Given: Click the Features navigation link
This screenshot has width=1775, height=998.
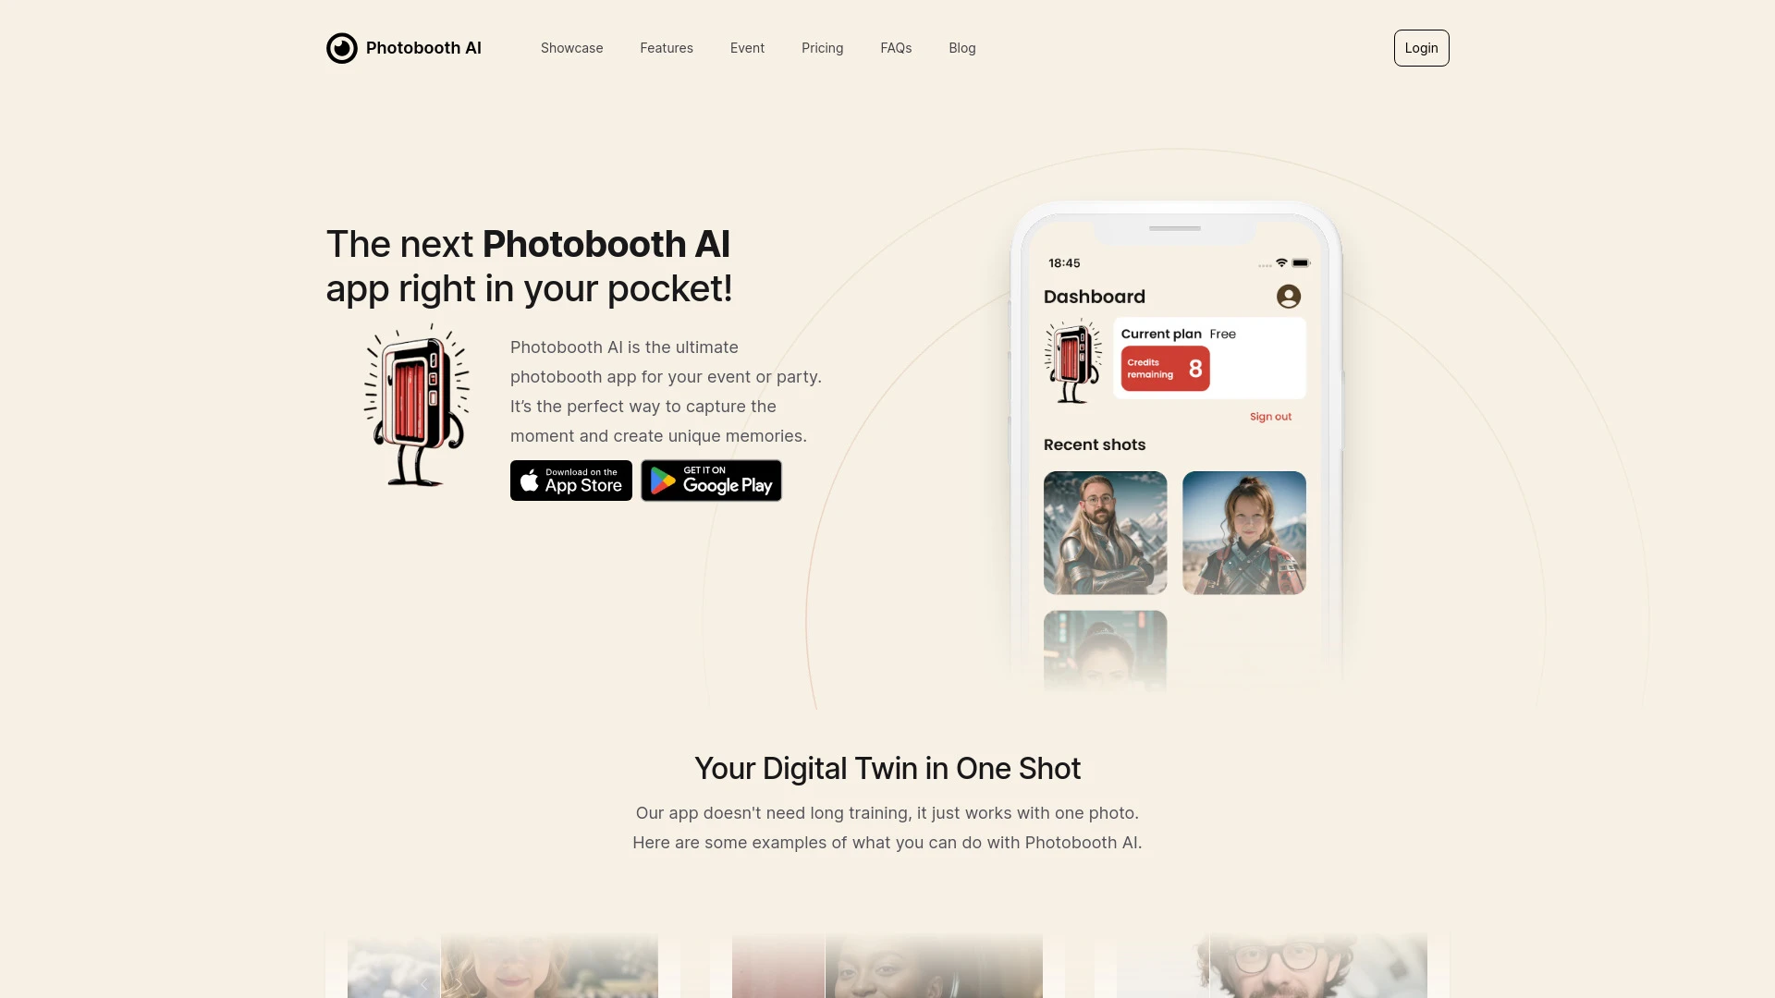Looking at the screenshot, I should (667, 47).
